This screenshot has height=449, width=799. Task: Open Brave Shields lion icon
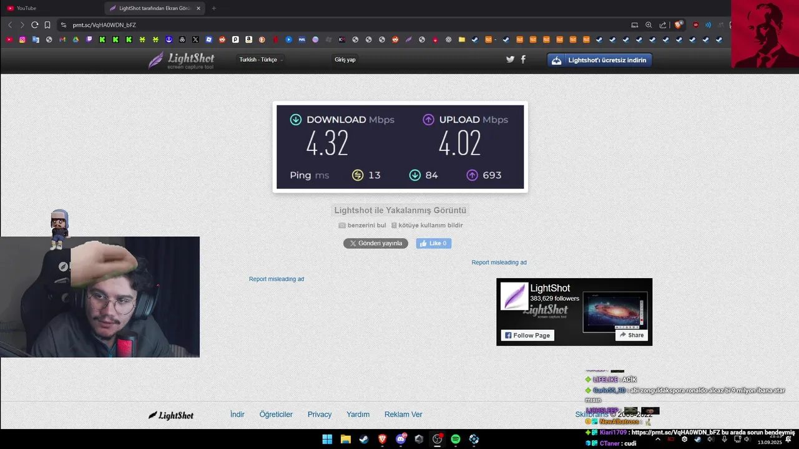point(679,25)
